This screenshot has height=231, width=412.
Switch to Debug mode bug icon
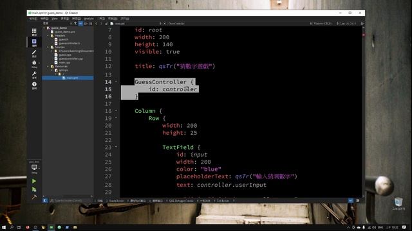pyautogui.click(x=34, y=64)
